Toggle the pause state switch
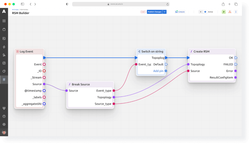Image resolution: width=251 pixels, height=145 pixels. (201, 12)
